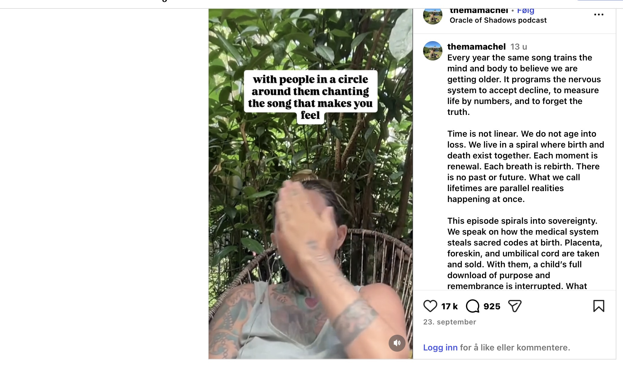The width and height of the screenshot is (623, 371).
Task: Click the avatar beside the caption
Action: pos(432,51)
